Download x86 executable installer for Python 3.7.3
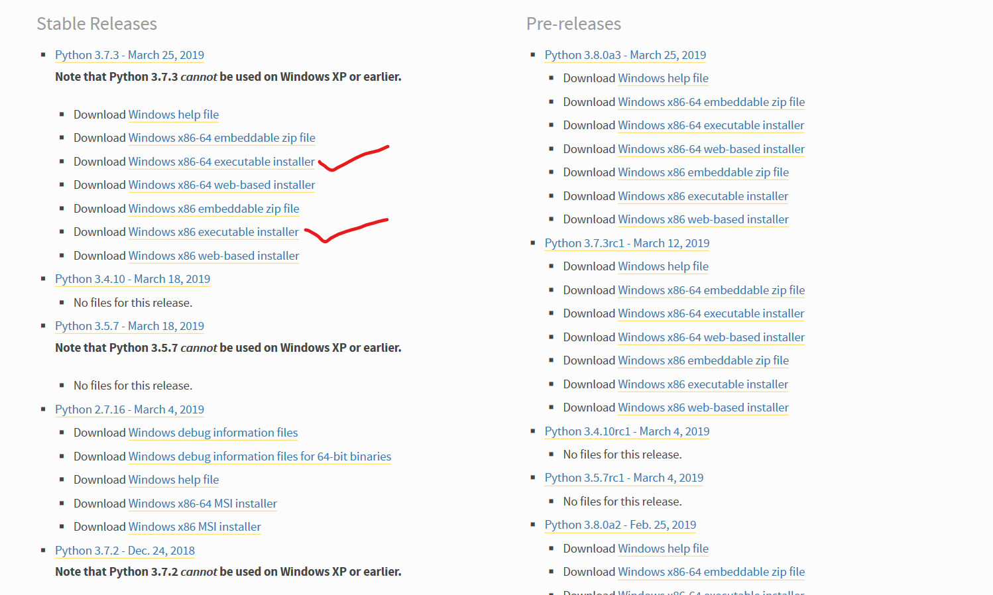 click(213, 232)
